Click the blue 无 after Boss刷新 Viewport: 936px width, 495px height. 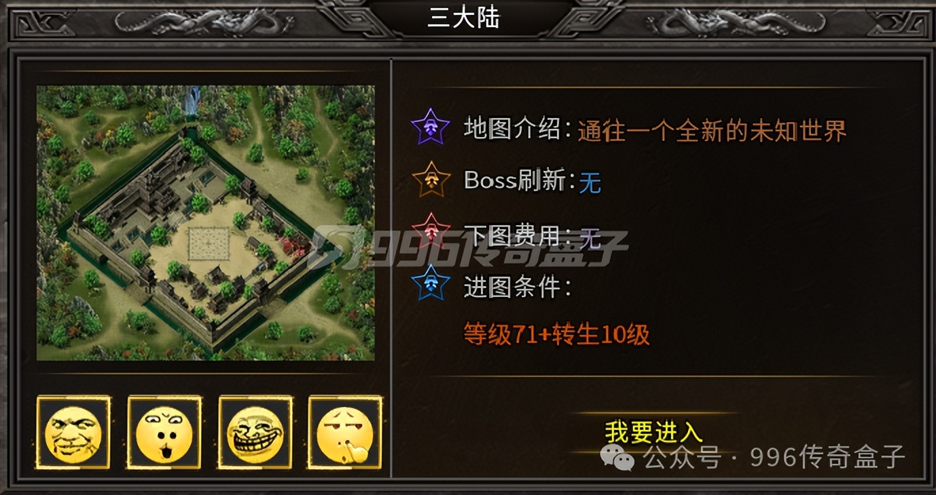(x=590, y=182)
